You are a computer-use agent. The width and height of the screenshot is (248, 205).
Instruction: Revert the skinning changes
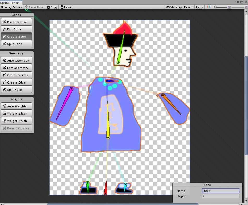(188, 7)
